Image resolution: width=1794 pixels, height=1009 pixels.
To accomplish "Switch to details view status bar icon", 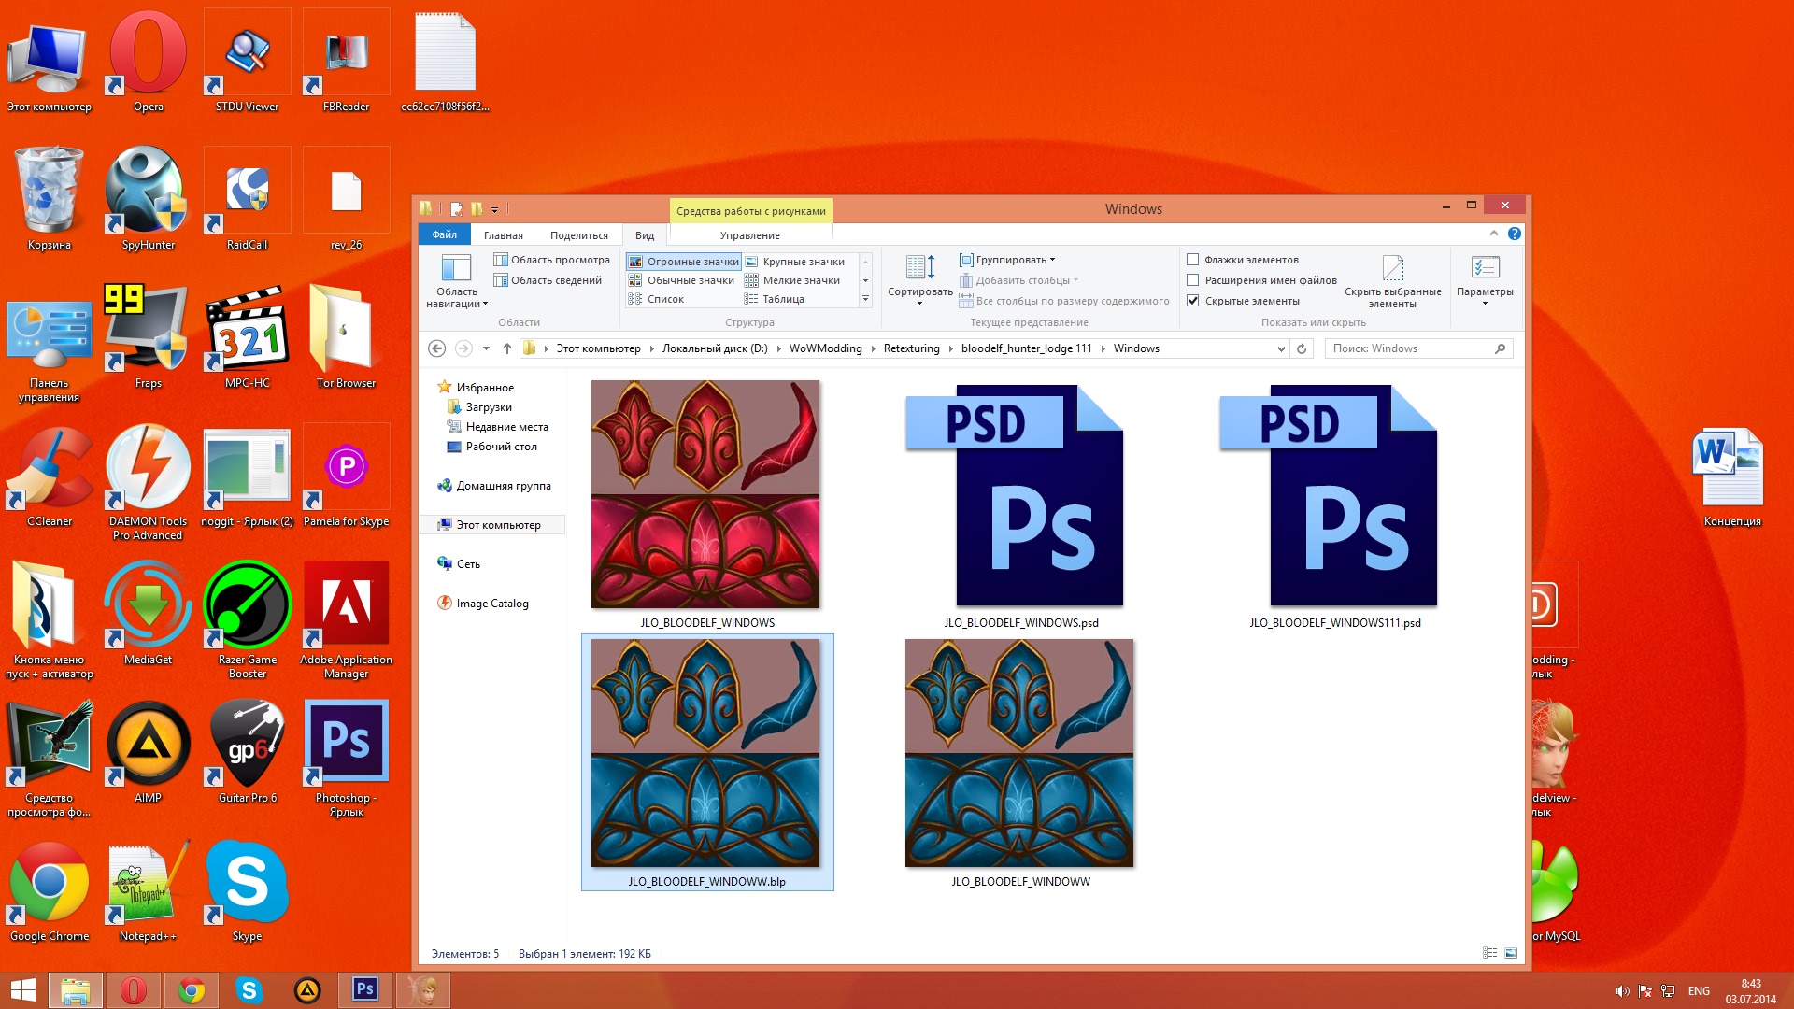I will point(1489,953).
